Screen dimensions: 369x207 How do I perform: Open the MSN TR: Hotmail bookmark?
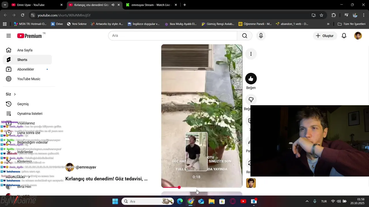coord(30,24)
